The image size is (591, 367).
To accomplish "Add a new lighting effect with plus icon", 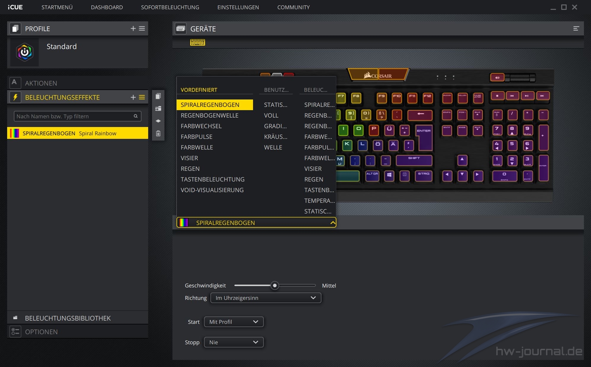I will 133,97.
